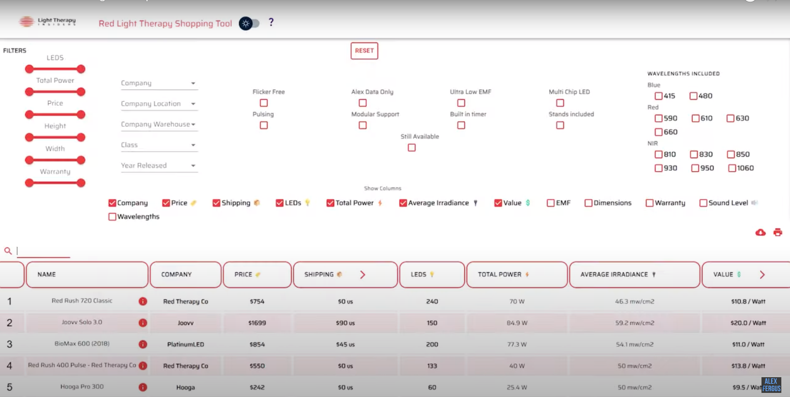
Task: Tick the Still Available checkbox
Action: tap(412, 147)
